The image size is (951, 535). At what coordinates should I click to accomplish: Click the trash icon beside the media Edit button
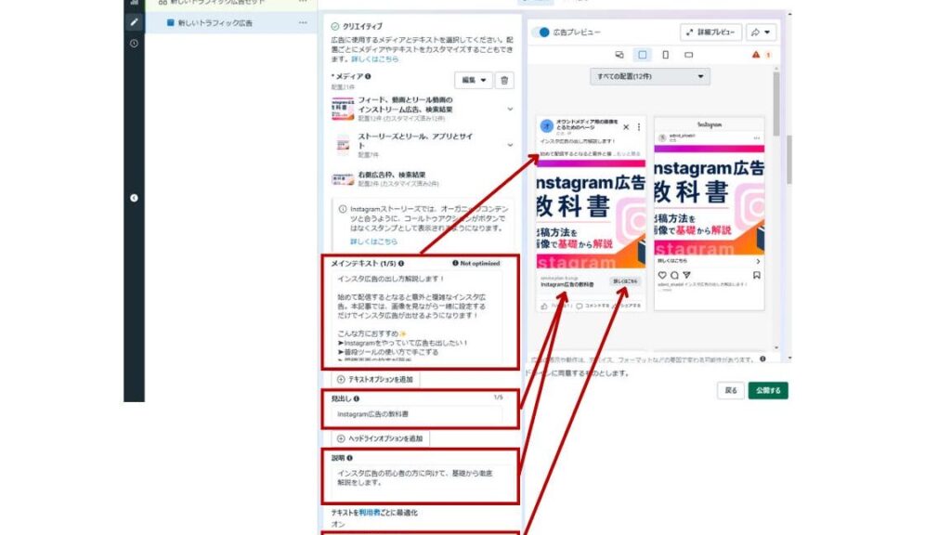pos(504,81)
